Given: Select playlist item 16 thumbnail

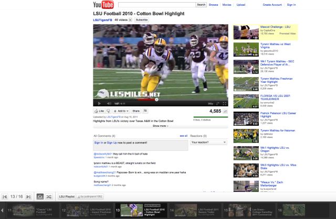Looking at the screenshot, I should 294,210.
